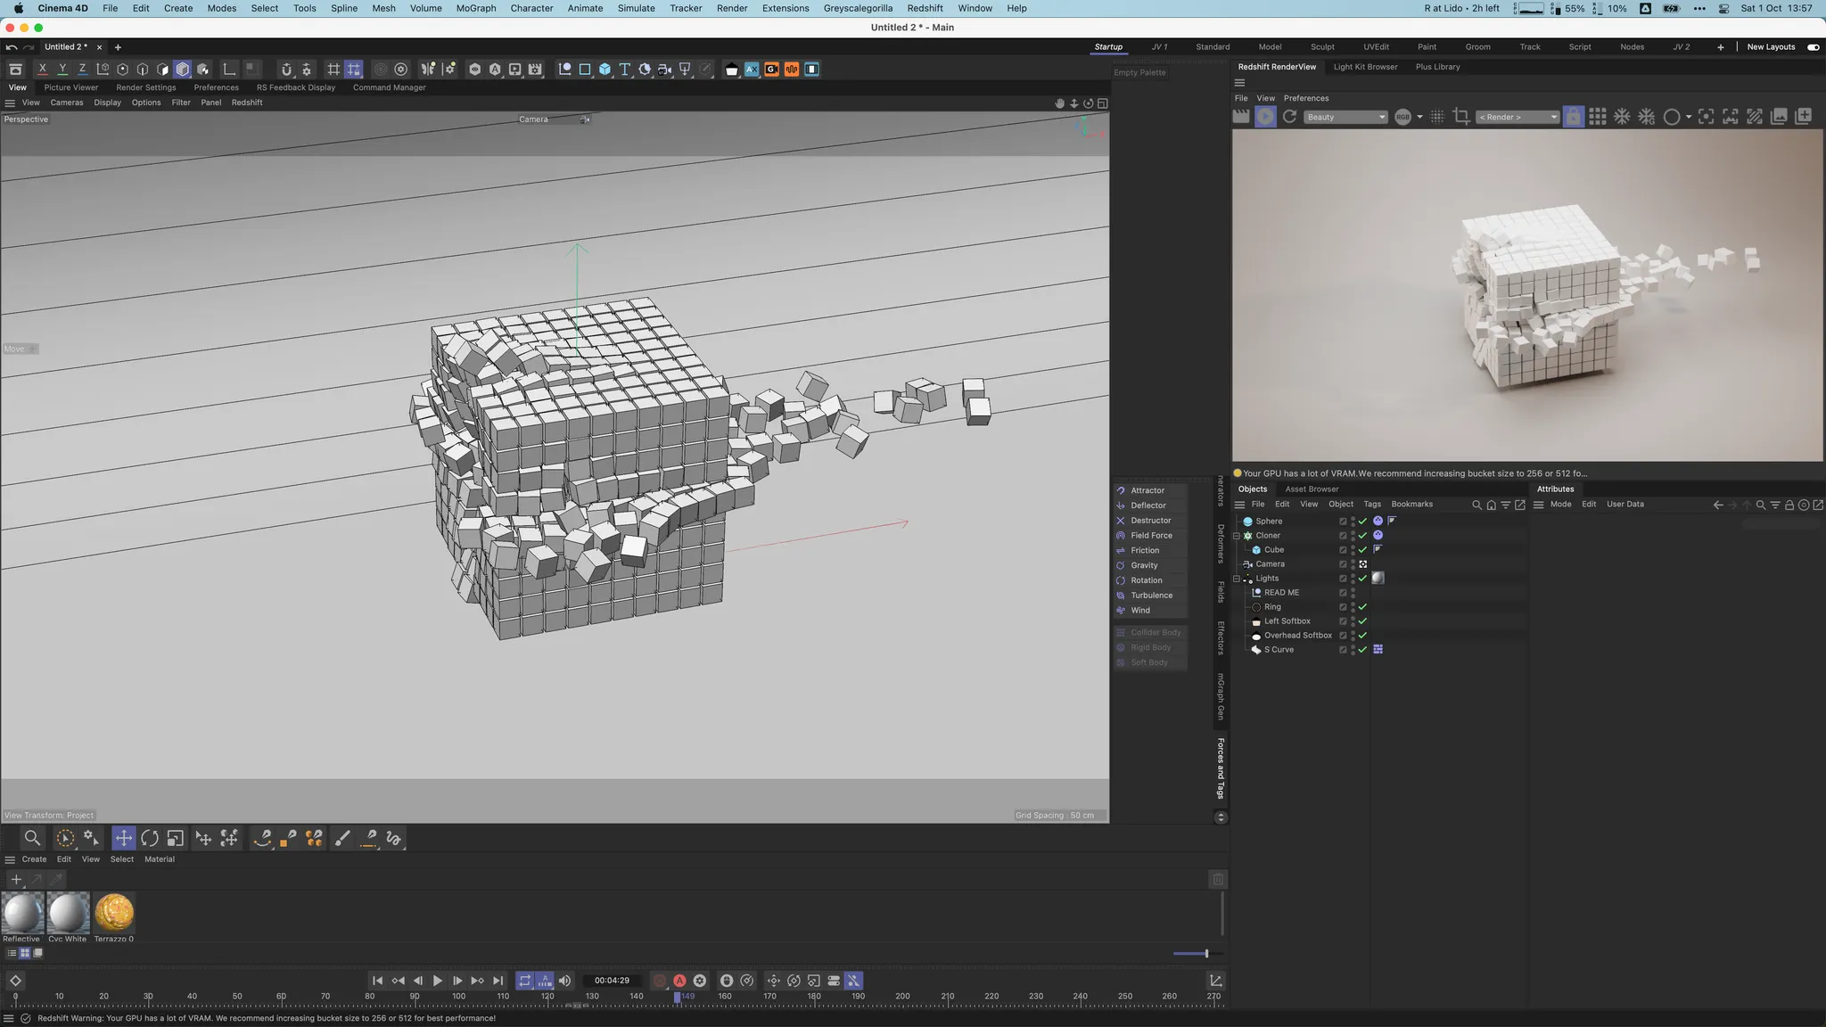Click the Redshift crop region icon
Screen dimensions: 1826x1027
(1461, 117)
